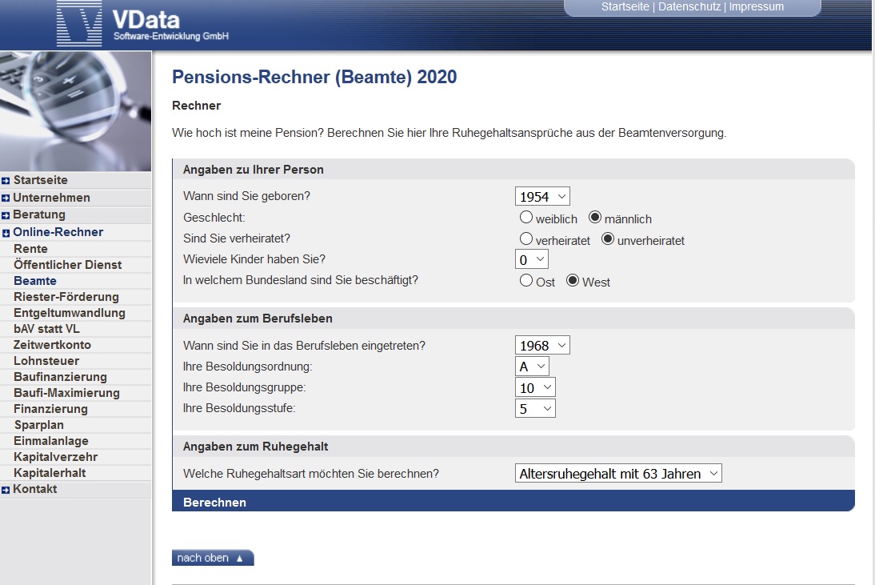Click the plus icon beside Beratung
875x585 pixels.
coord(6,215)
